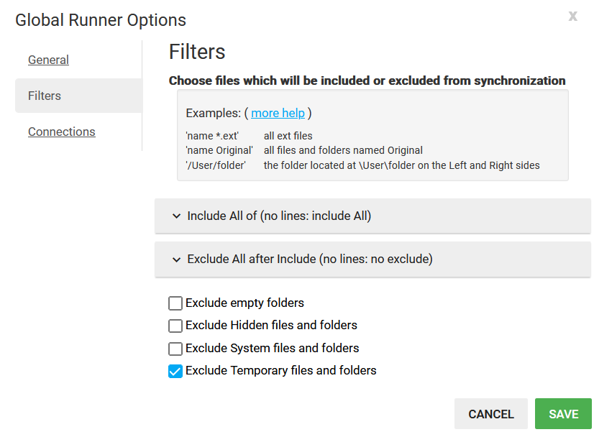The image size is (594, 432).
Task: Click the dialog title Global Runner Options
Action: [100, 20]
